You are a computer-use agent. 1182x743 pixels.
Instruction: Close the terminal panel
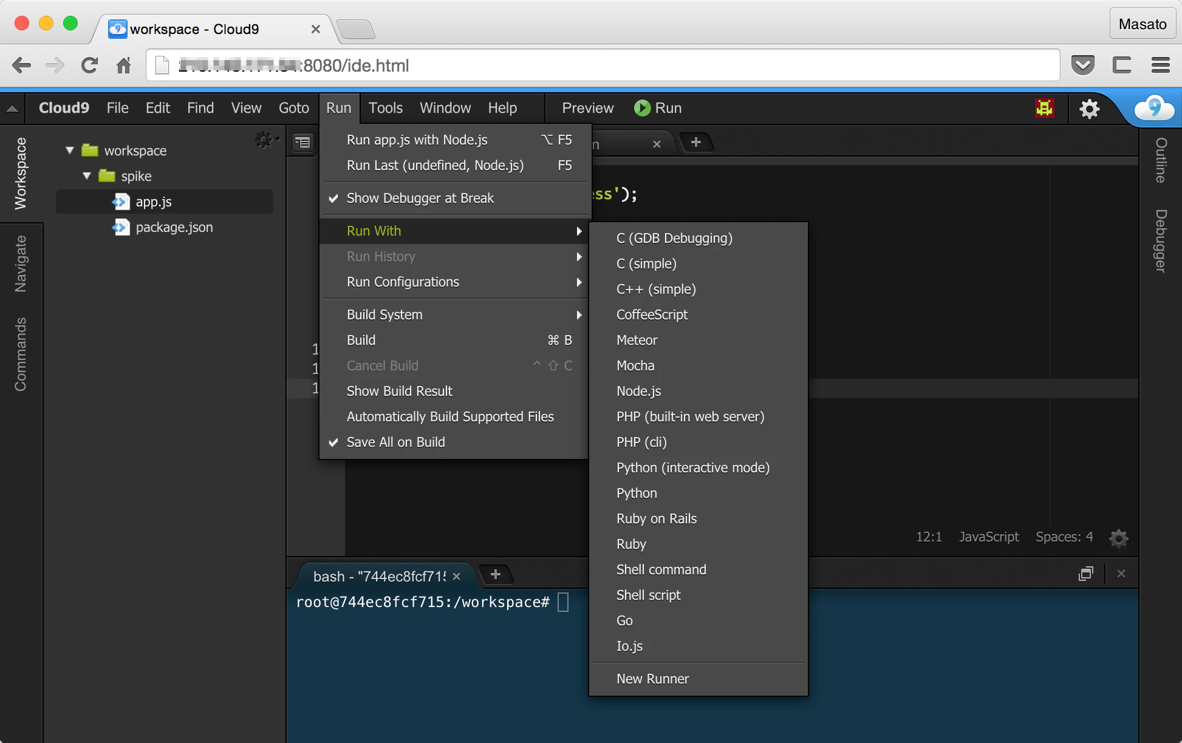1121,574
